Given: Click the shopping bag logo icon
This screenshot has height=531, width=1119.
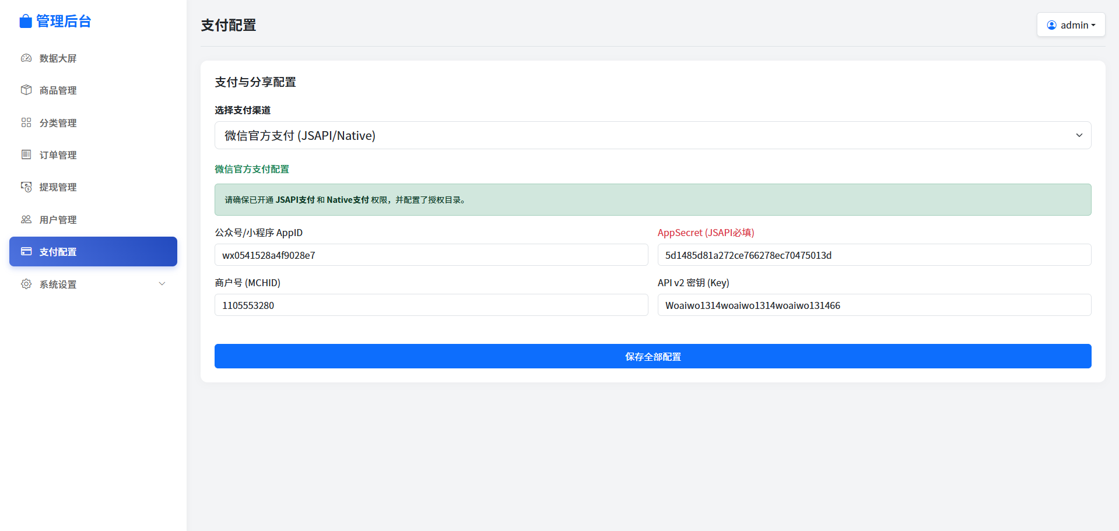Looking at the screenshot, I should (25, 22).
